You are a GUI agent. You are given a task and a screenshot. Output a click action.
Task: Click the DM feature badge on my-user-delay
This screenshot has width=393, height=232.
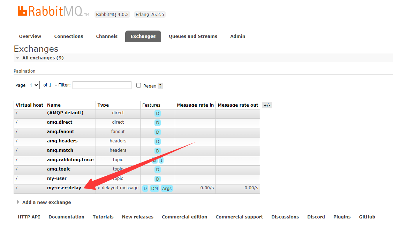pos(154,188)
